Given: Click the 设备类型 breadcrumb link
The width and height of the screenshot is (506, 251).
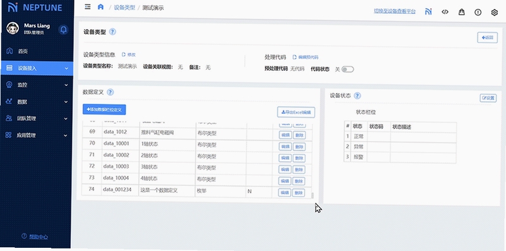Looking at the screenshot, I should pos(124,8).
